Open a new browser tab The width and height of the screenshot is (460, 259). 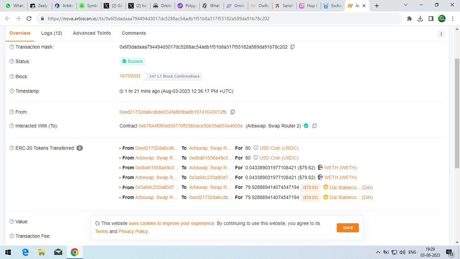click(x=377, y=6)
